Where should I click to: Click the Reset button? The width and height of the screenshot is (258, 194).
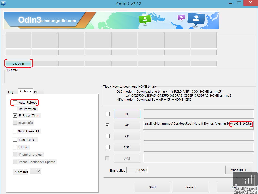coord(190,187)
